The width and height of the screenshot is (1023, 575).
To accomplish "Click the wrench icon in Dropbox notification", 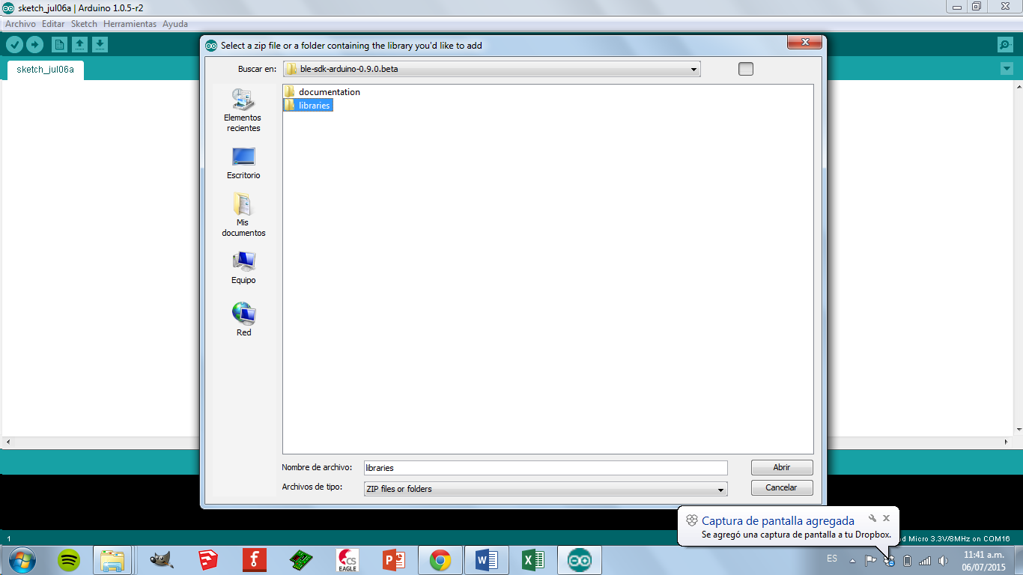I will coord(872,518).
